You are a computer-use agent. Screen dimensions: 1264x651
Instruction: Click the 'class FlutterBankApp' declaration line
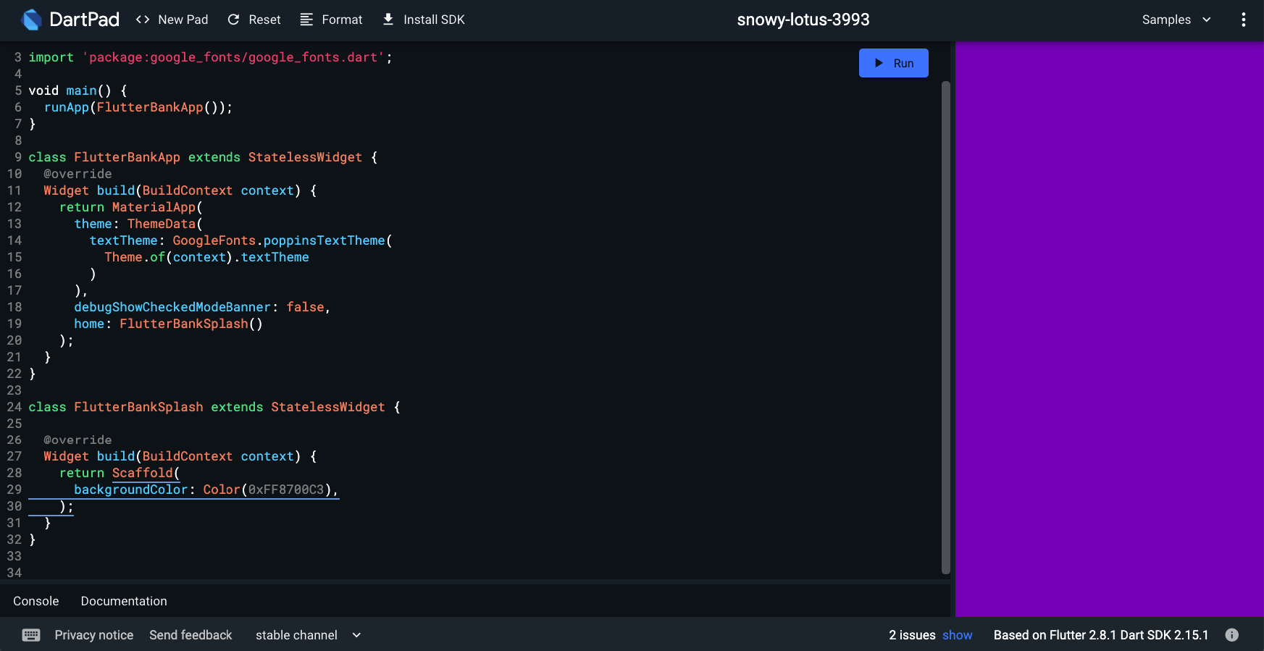click(203, 157)
